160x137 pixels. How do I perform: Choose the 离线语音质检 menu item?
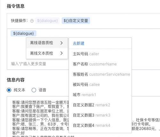[x=47, y=43]
